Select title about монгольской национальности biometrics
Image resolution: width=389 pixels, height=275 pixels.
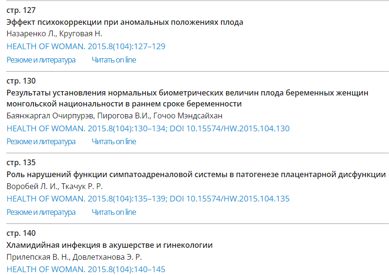[x=187, y=98]
